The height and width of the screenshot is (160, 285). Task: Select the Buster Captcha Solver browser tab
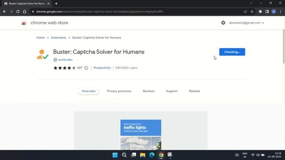point(27,4)
